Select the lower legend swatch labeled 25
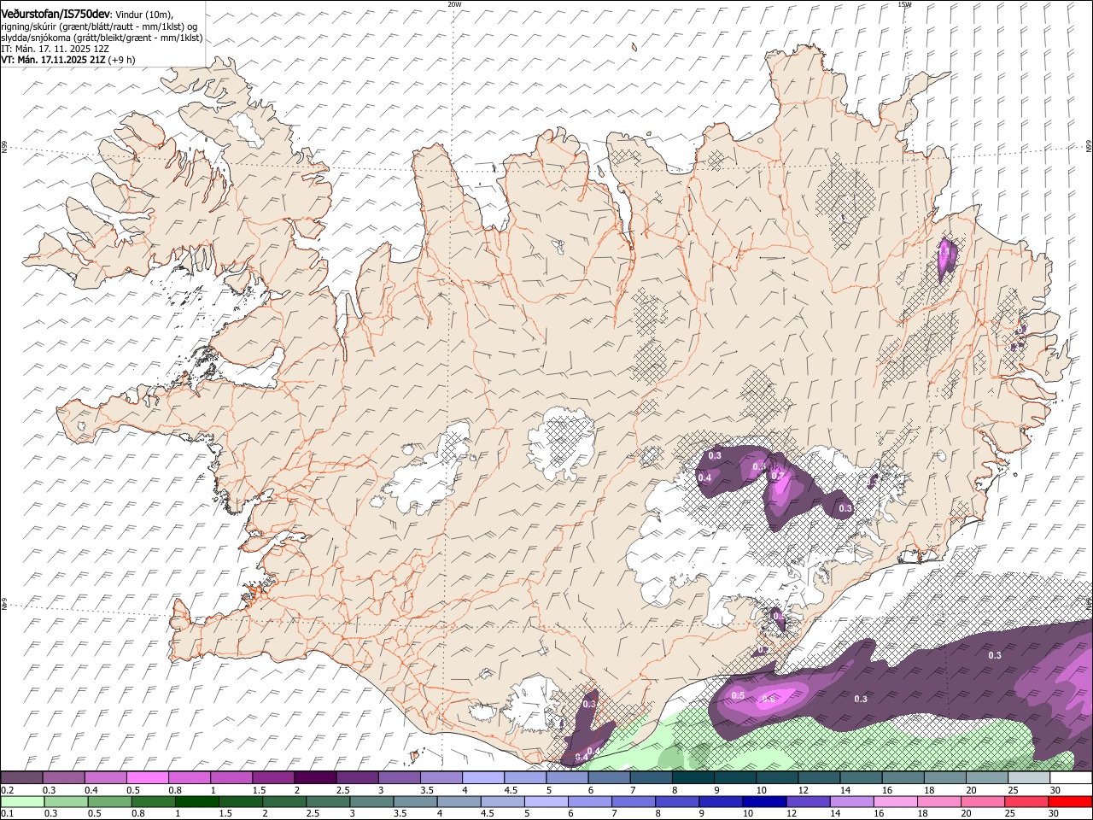This screenshot has width=1093, height=820. click(1026, 801)
